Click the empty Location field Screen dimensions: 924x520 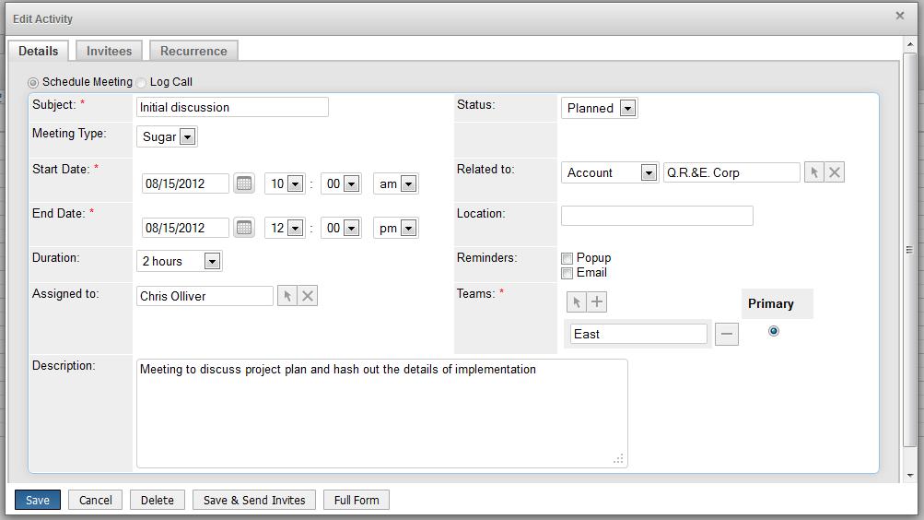(x=657, y=215)
